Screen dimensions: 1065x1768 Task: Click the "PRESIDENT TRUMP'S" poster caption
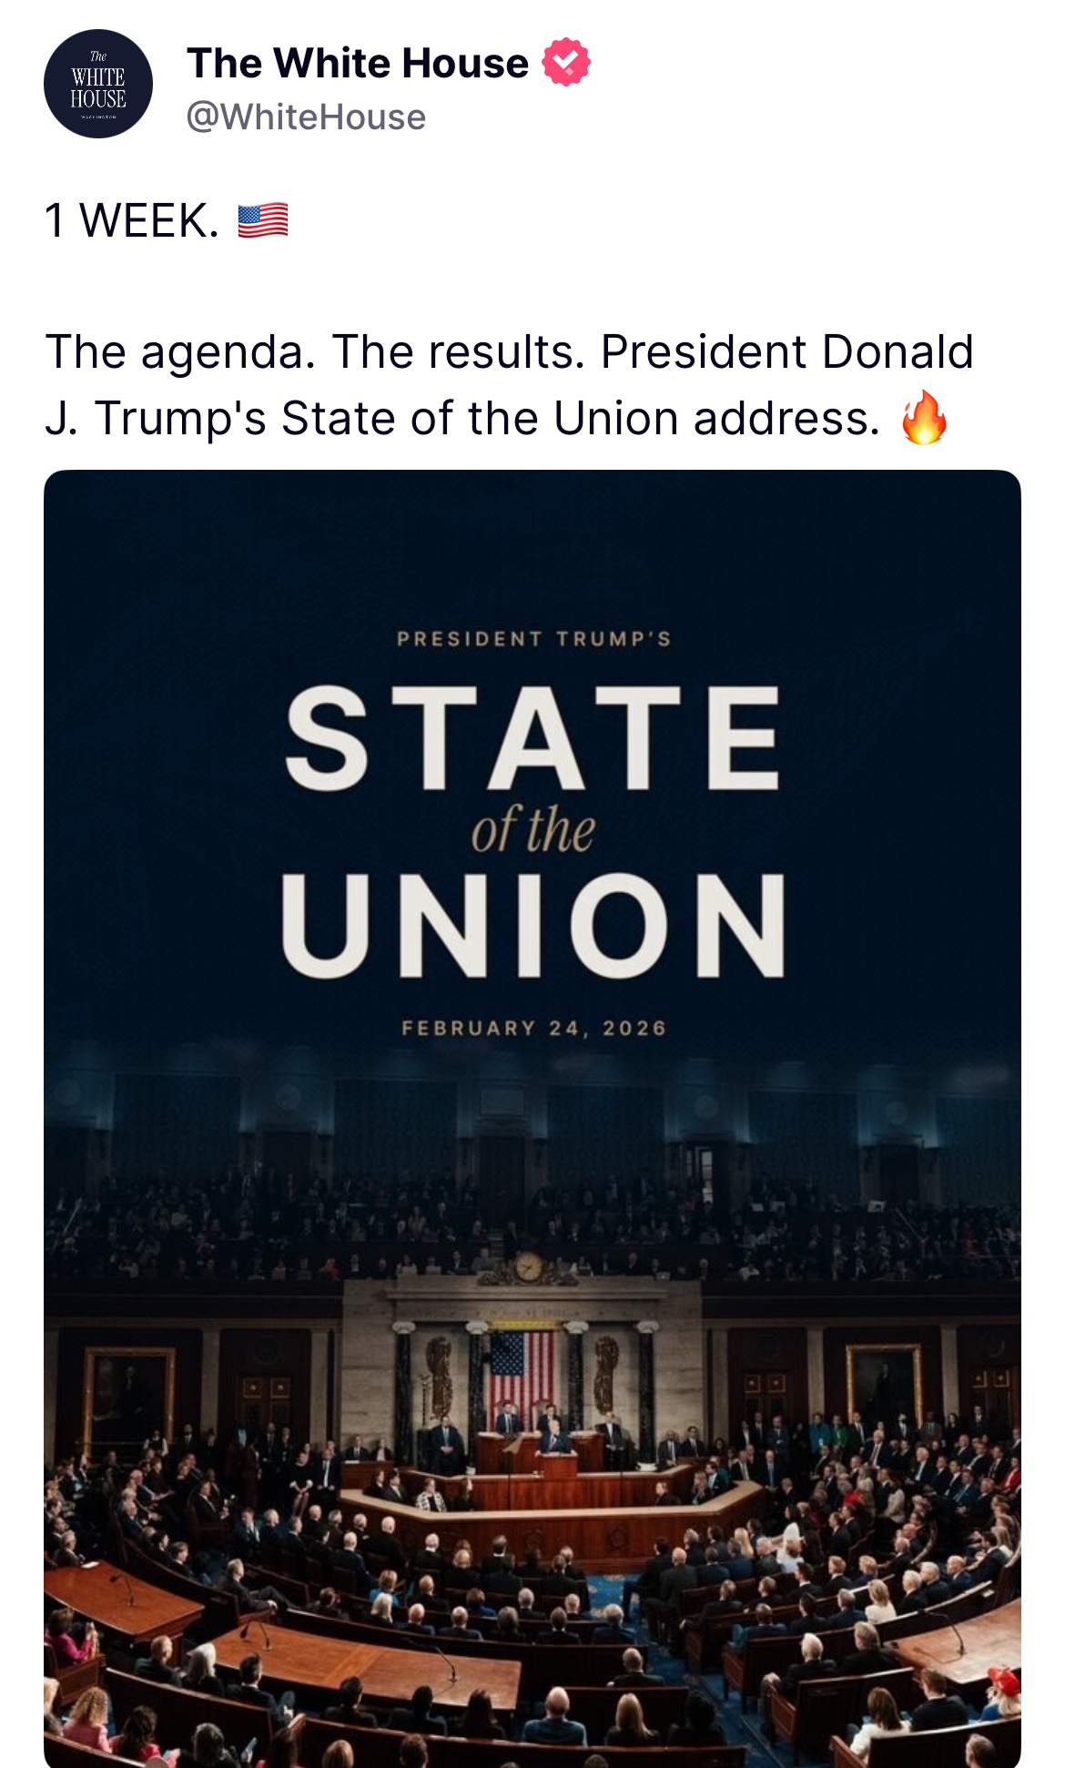pos(533,639)
